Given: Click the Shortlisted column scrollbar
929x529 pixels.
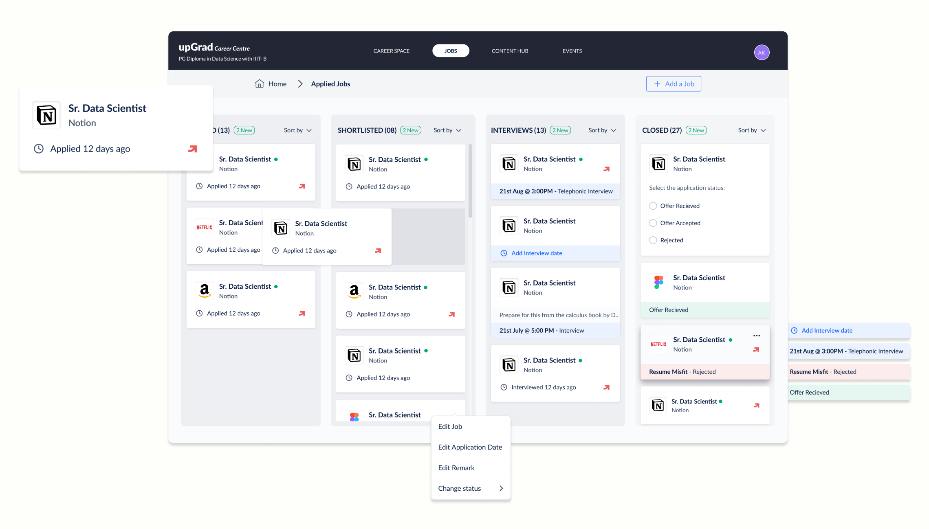Looking at the screenshot, I should coord(470,181).
